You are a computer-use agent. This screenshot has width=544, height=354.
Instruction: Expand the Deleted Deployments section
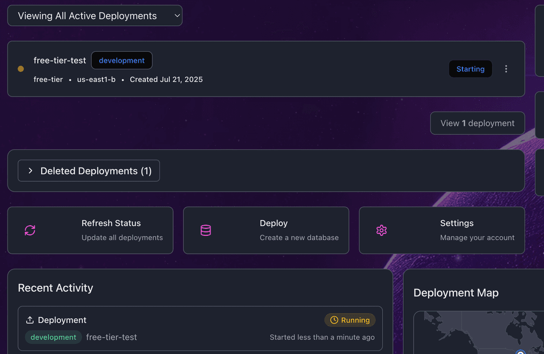click(x=89, y=170)
